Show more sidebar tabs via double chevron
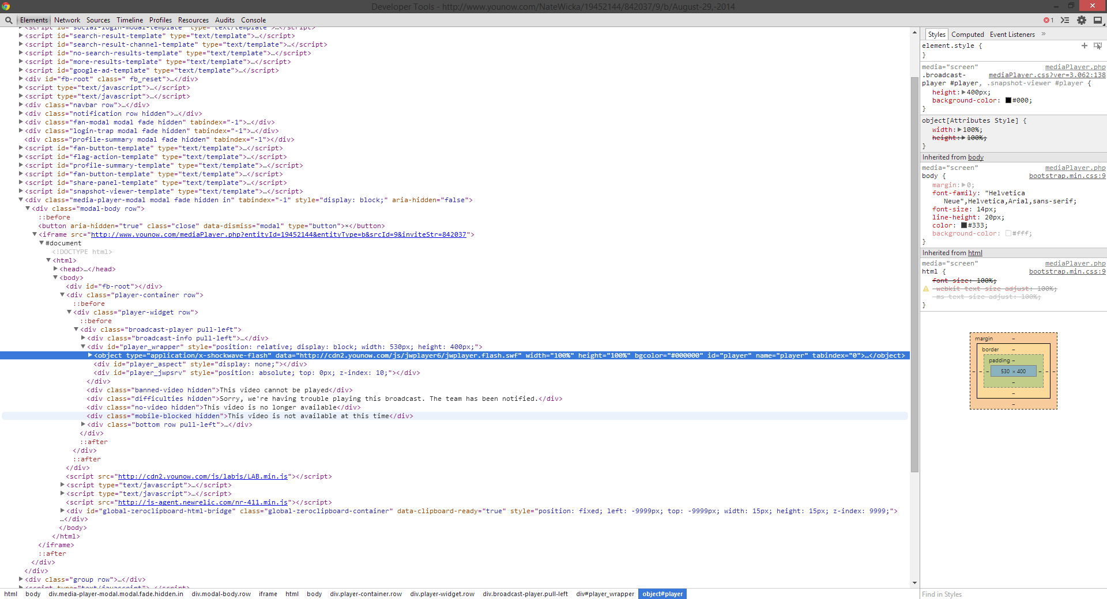The image size is (1107, 599). tap(1044, 34)
